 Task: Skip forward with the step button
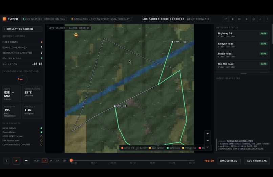(26, 161)
